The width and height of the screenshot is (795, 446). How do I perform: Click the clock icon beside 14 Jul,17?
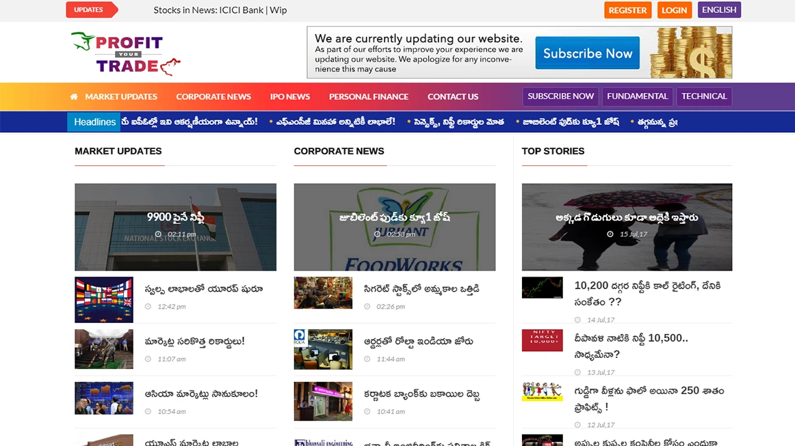coord(577,320)
